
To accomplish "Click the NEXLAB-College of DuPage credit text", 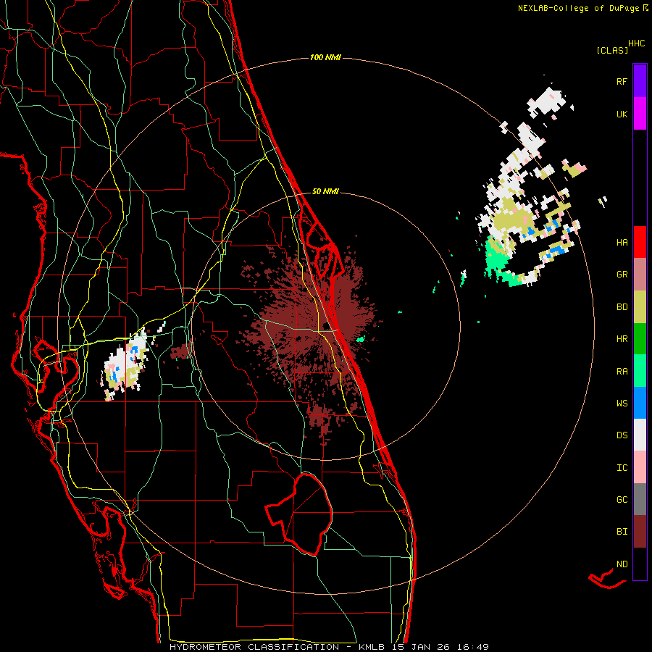I will [578, 8].
